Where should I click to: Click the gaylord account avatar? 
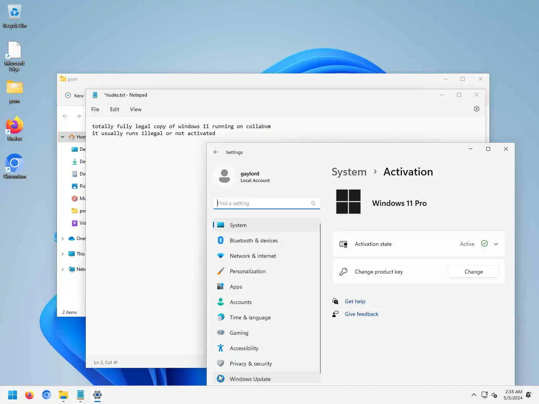click(x=224, y=177)
